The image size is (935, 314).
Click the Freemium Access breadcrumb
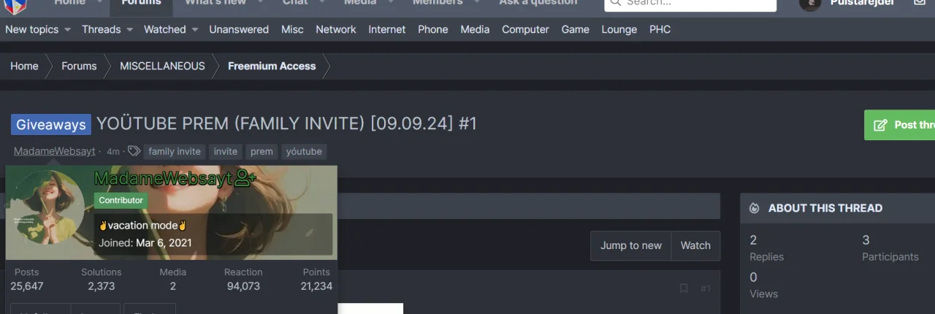pos(272,66)
